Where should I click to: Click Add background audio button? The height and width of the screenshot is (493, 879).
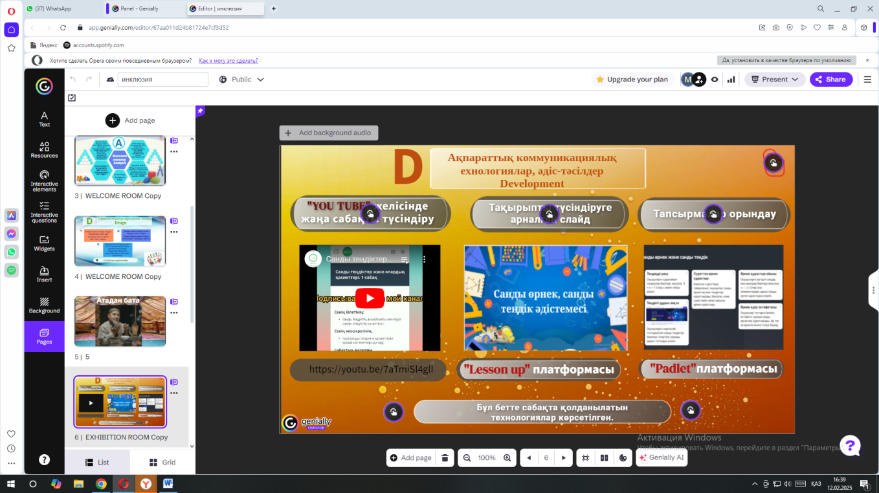329,133
